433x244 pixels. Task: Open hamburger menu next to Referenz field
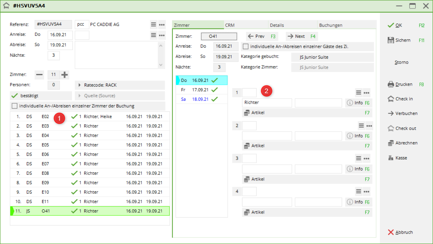coord(153,25)
